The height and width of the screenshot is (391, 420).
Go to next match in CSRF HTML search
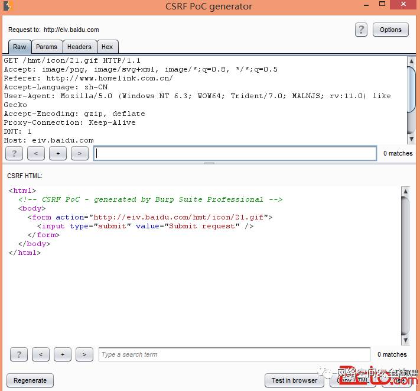[84, 354]
